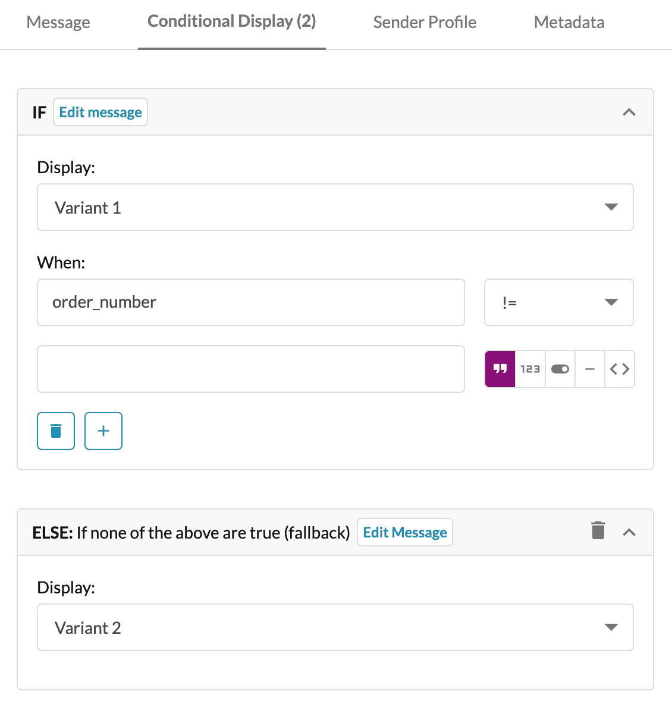The width and height of the screenshot is (672, 713).
Task: Select the boolean toggle value type
Action: [560, 369]
